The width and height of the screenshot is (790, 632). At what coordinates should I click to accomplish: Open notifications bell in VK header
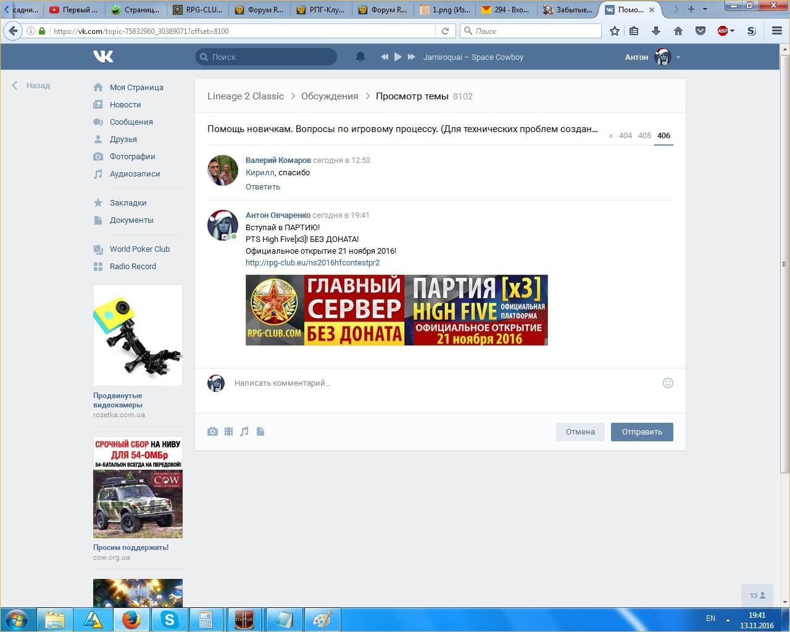360,57
